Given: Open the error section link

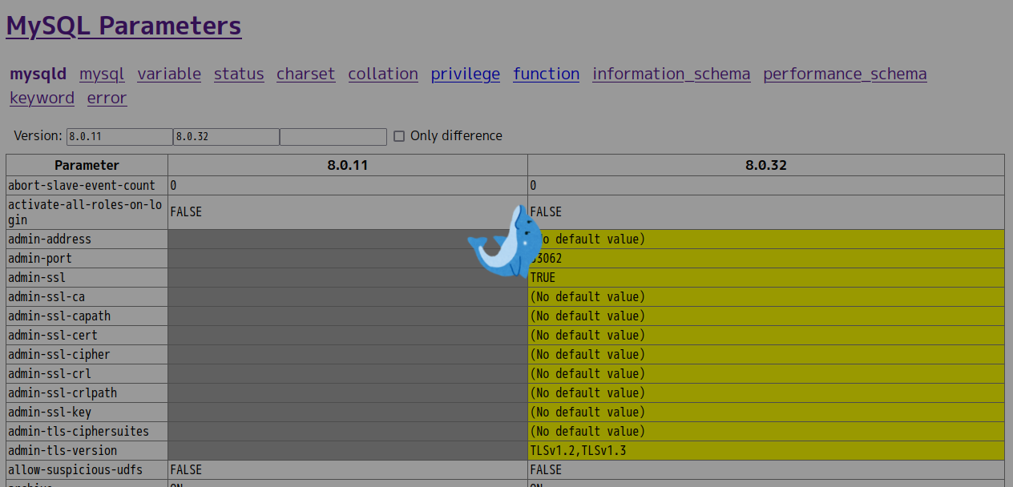Looking at the screenshot, I should coord(107,98).
